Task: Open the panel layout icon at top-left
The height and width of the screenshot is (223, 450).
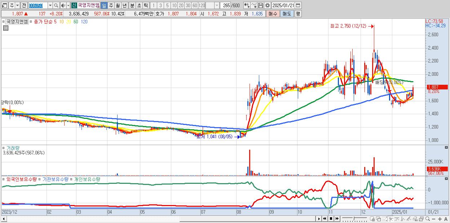Action: [x=4, y=5]
